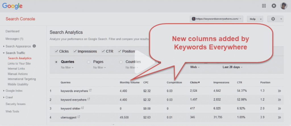The image size is (291, 126).
Task: Click the 31,795 impressions value
Action: 218,118
